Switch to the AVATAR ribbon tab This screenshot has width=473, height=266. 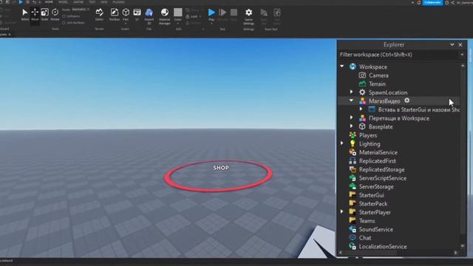(x=78, y=2)
